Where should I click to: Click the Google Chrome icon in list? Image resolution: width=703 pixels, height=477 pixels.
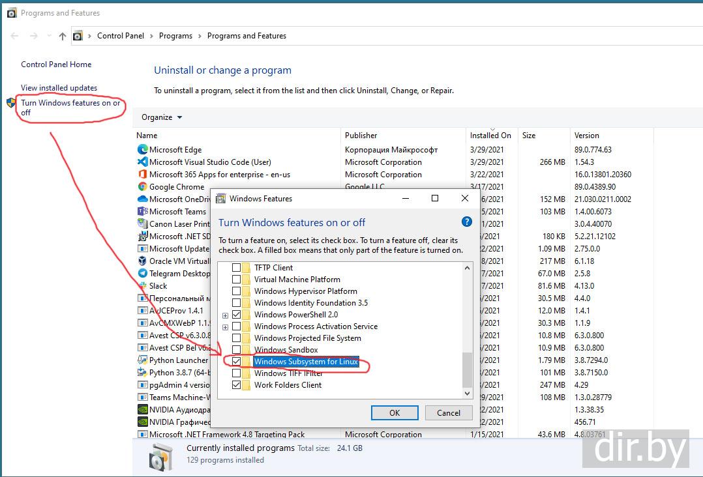click(x=142, y=187)
